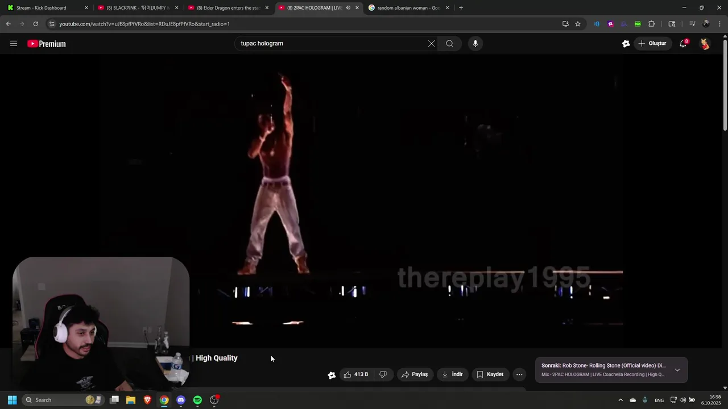This screenshot has height=409, width=728.
Task: Share the video via Paylaş
Action: (415, 374)
